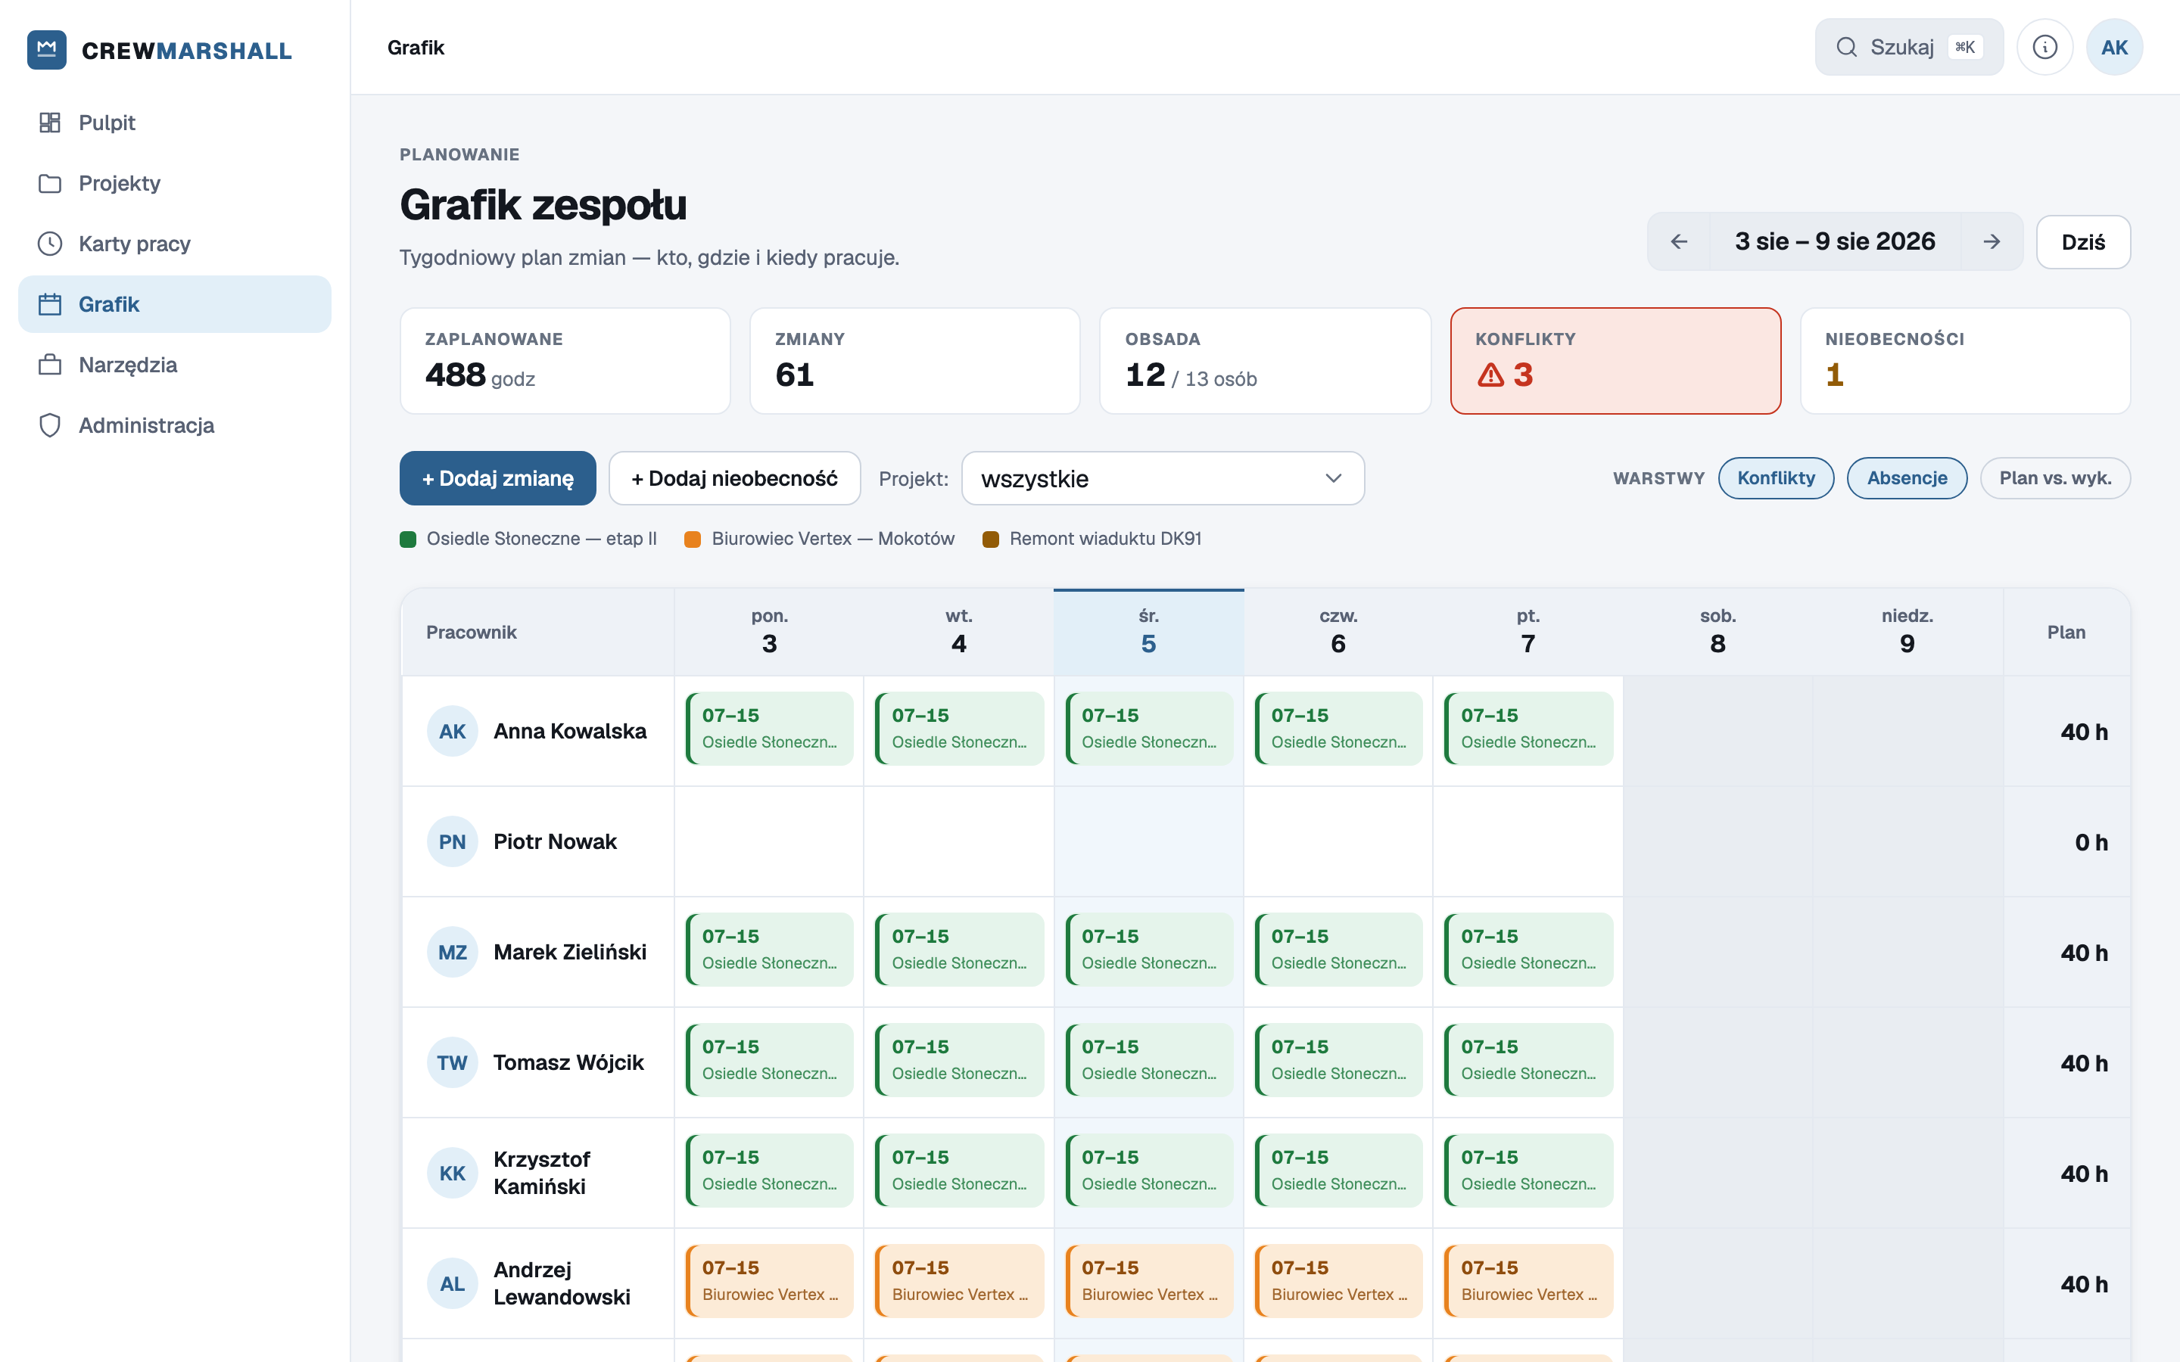Open Marek Zieliński's Wednesday shift card

coord(1148,950)
